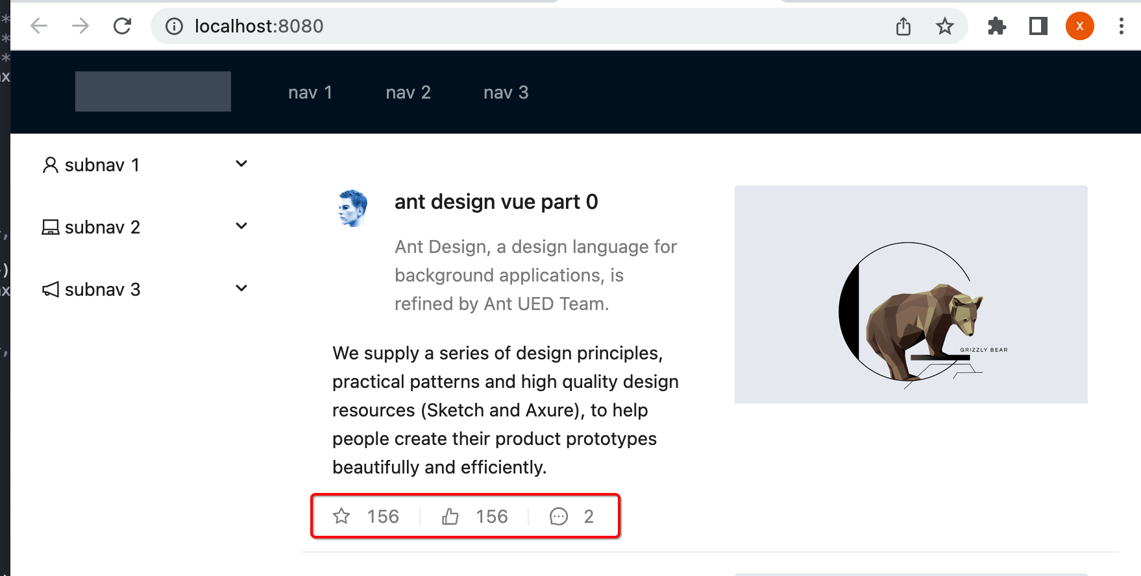Click the 'Ant Design, a design language' description
The width and height of the screenshot is (1141, 576).
[x=536, y=275]
